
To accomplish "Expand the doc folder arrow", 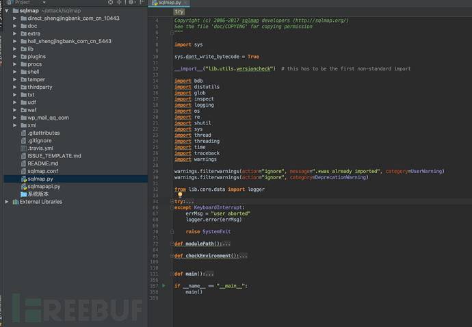I will [x=14, y=26].
